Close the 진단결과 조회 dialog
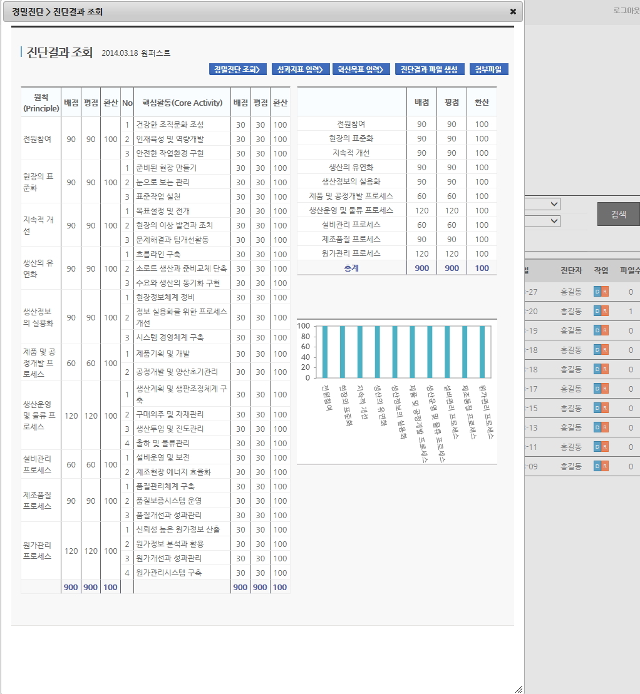640x694 pixels. coord(513,12)
